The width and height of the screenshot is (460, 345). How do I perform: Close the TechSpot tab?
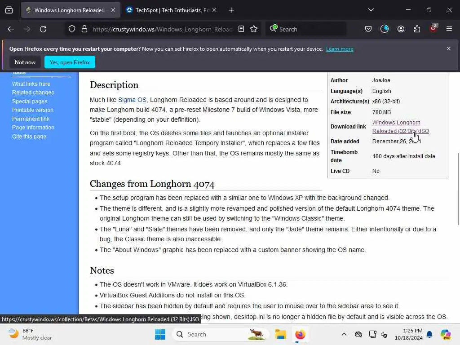pyautogui.click(x=214, y=10)
